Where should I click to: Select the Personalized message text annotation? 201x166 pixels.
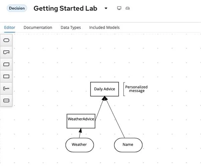click(136, 89)
